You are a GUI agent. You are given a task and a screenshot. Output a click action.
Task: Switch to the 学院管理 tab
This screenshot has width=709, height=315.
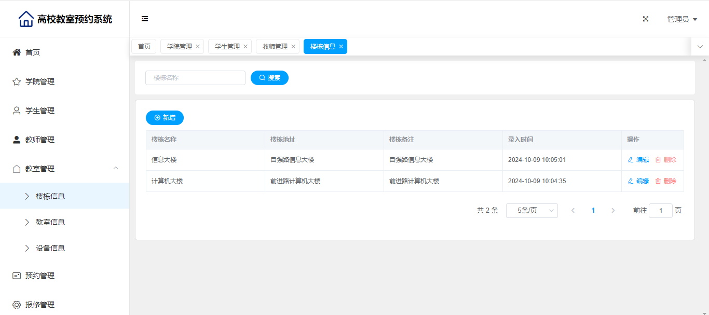point(179,47)
